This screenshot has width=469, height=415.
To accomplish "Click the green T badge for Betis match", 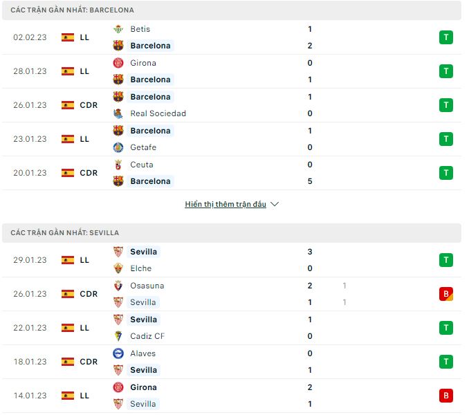I will [x=446, y=37].
